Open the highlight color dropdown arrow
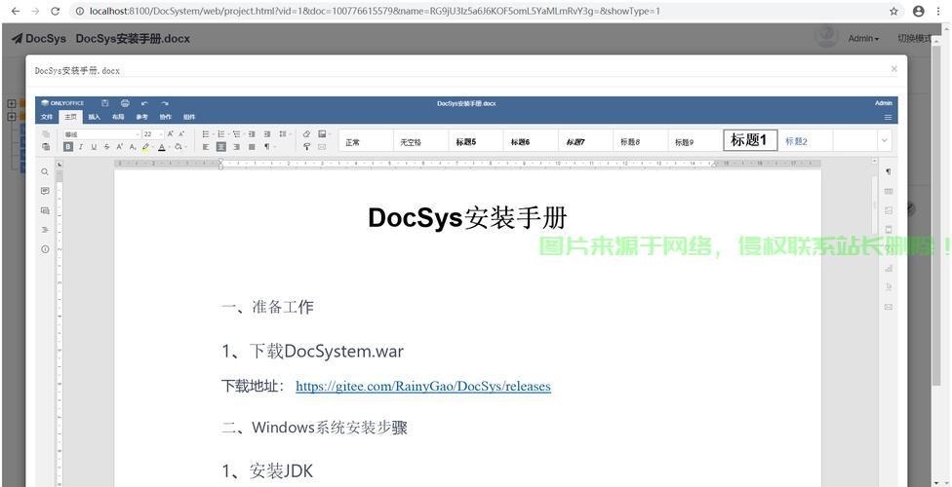952x487 pixels. click(152, 147)
